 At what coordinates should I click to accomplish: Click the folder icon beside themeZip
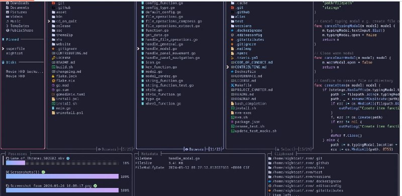tap(53, 35)
